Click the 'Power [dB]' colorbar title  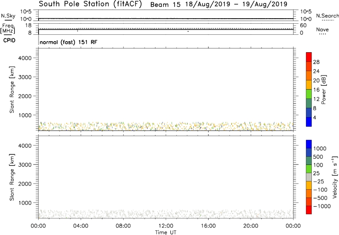point(323,90)
